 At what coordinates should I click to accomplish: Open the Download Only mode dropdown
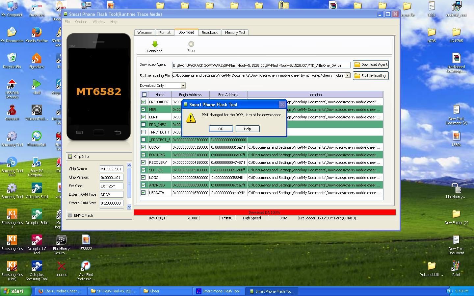tap(163, 86)
